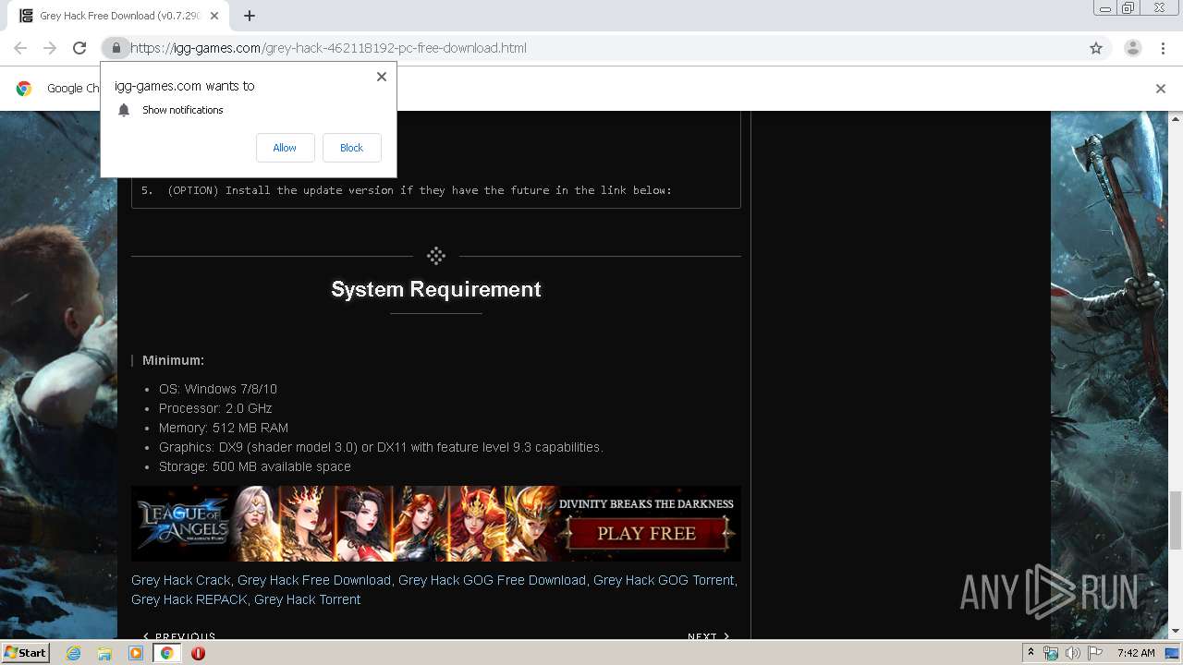Open the Grey Hack Crack tag link

[x=180, y=580]
